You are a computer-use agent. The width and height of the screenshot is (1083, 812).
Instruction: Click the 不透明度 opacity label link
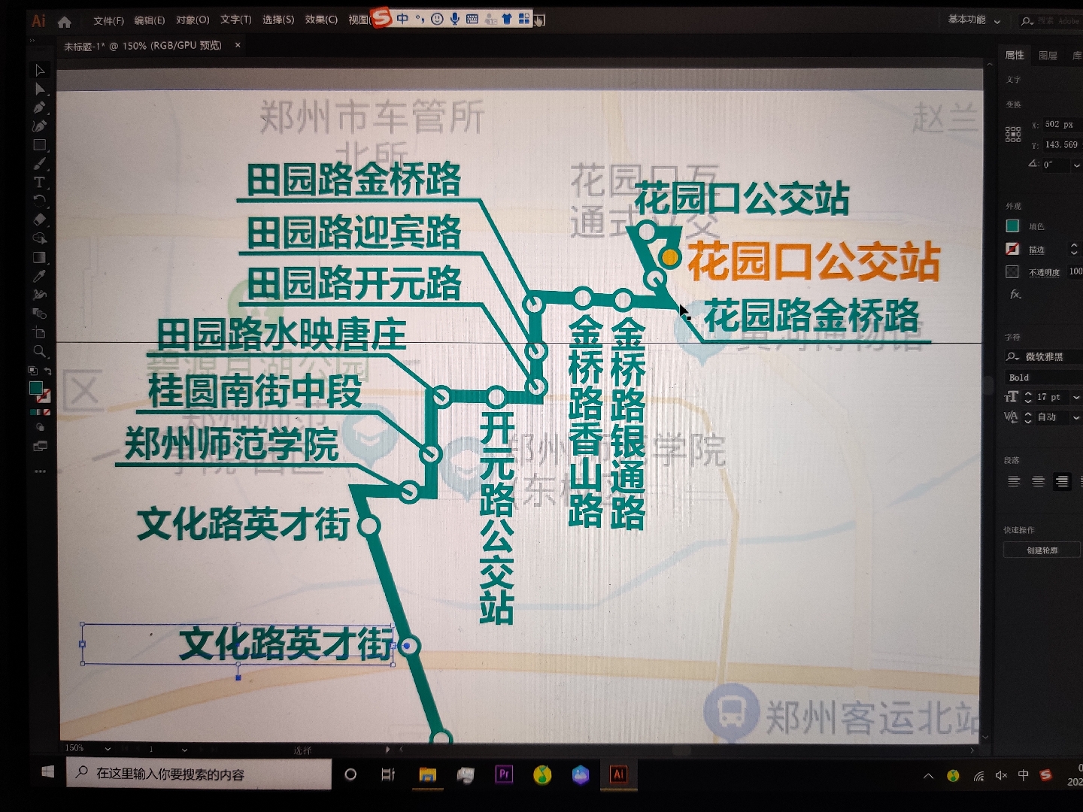pos(1044,272)
